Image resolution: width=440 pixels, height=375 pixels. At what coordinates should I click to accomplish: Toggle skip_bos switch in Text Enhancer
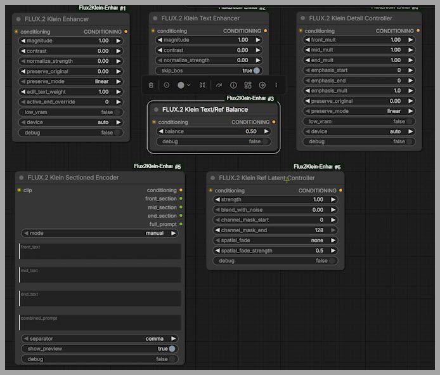pos(256,71)
